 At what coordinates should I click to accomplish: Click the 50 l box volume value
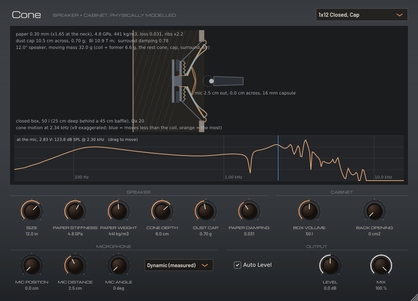309,234
